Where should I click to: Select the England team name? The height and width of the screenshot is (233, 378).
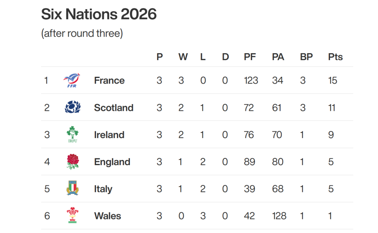click(112, 162)
